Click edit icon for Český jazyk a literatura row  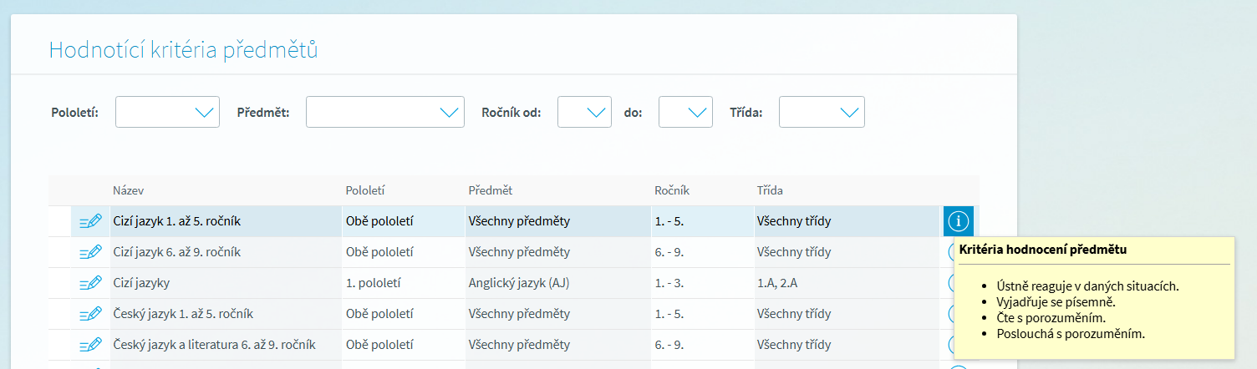[90, 345]
